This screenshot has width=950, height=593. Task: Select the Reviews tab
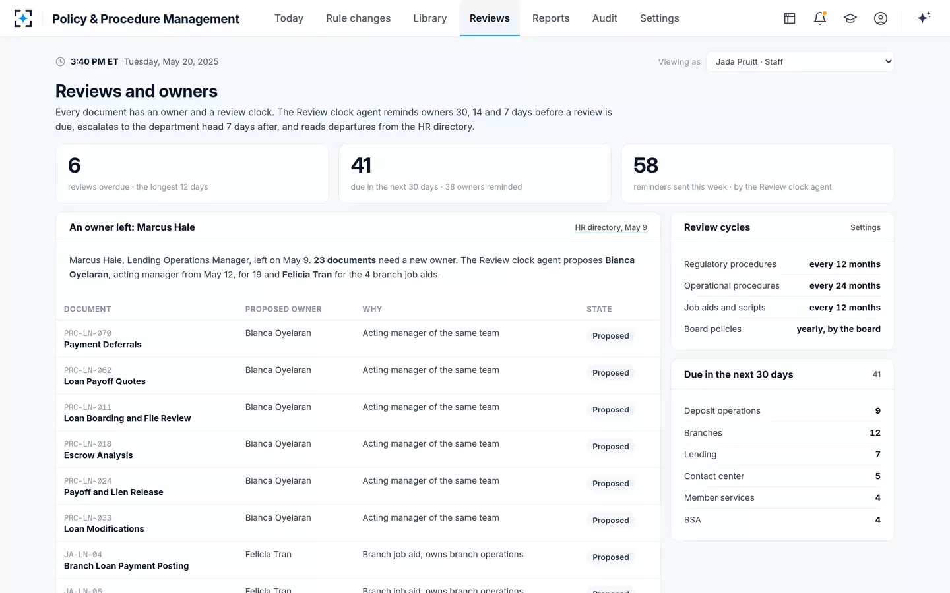(x=490, y=18)
